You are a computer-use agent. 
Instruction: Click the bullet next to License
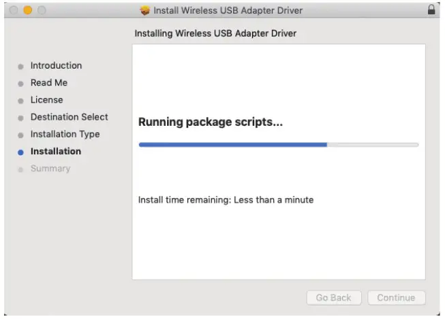pyautogui.click(x=21, y=101)
